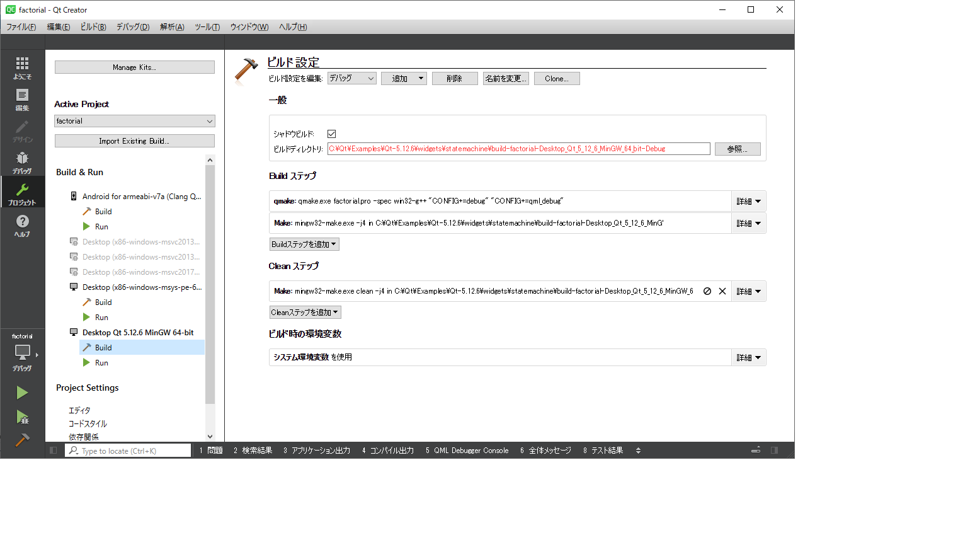
Task: Click the Android for armeabi-v7a kit
Action: click(142, 197)
